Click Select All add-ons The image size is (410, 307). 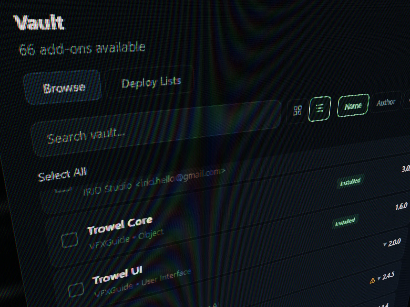click(62, 174)
